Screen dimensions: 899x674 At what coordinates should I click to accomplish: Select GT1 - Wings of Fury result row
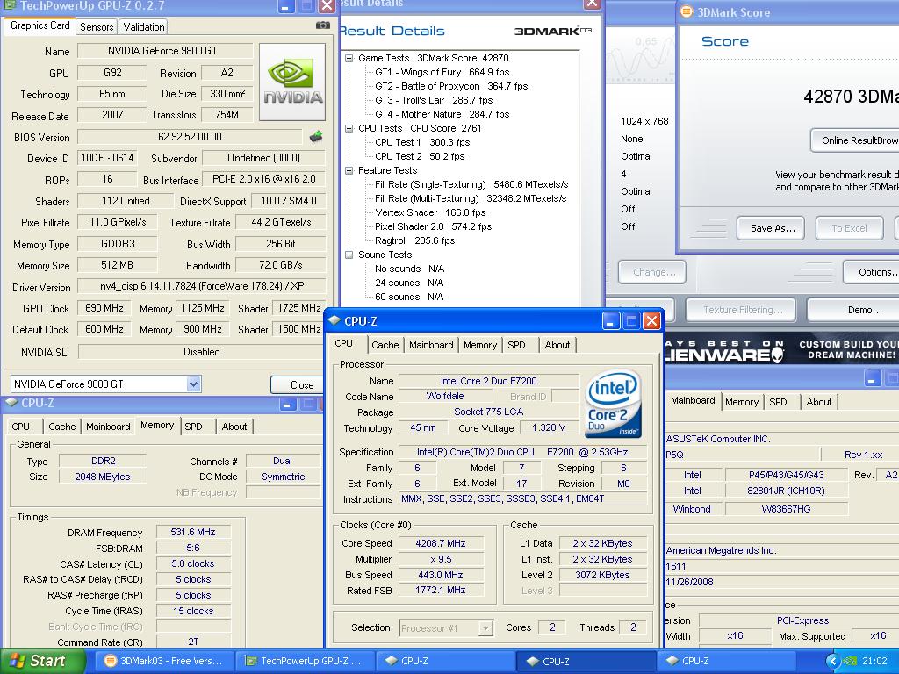442,72
